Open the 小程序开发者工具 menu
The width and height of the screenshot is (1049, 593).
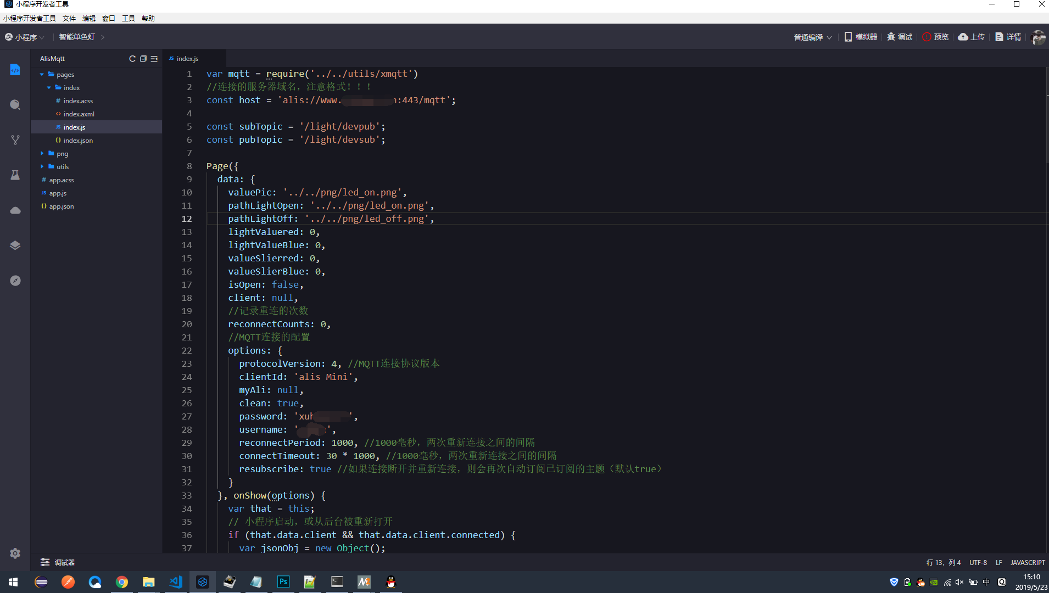(x=30, y=19)
